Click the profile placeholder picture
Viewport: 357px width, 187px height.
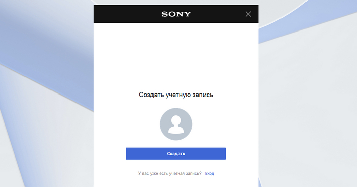[176, 124]
